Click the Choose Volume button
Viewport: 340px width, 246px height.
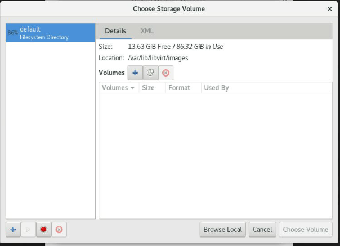(305, 229)
